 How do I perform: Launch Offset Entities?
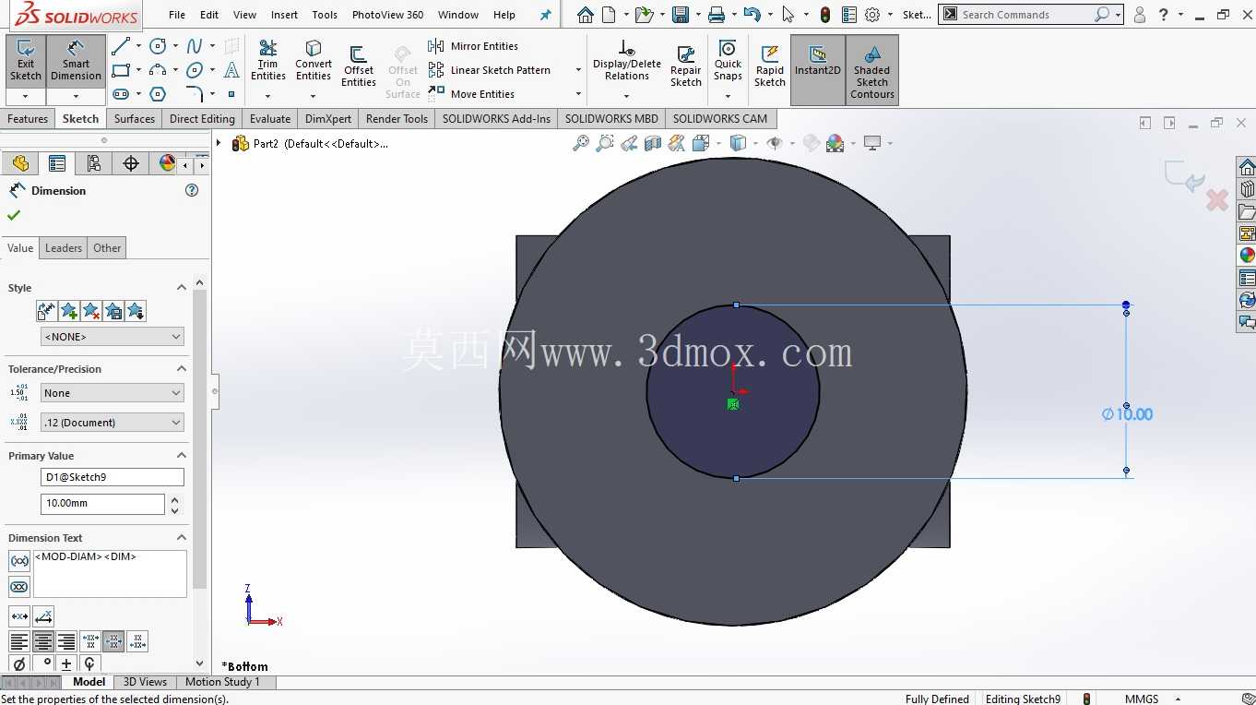(x=359, y=66)
